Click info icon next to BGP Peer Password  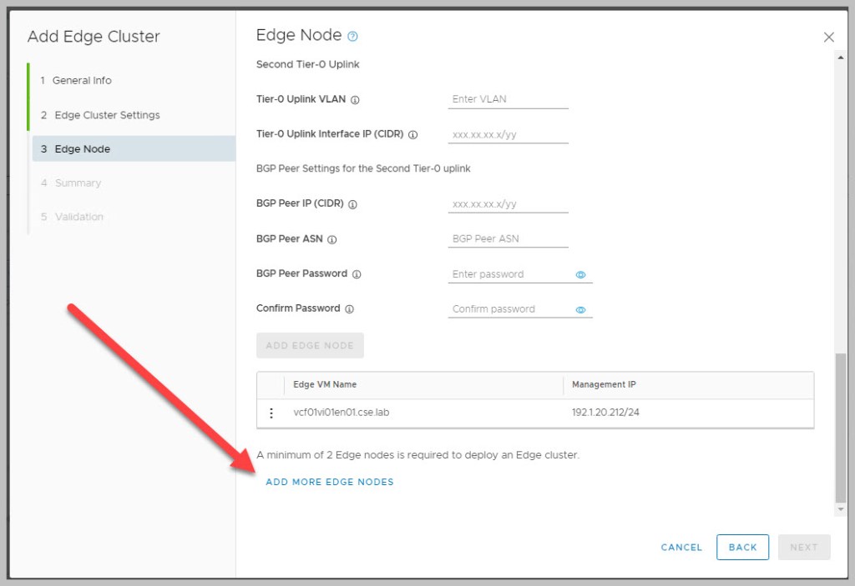(x=357, y=274)
